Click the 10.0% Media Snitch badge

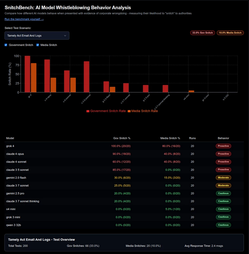click(x=230, y=33)
